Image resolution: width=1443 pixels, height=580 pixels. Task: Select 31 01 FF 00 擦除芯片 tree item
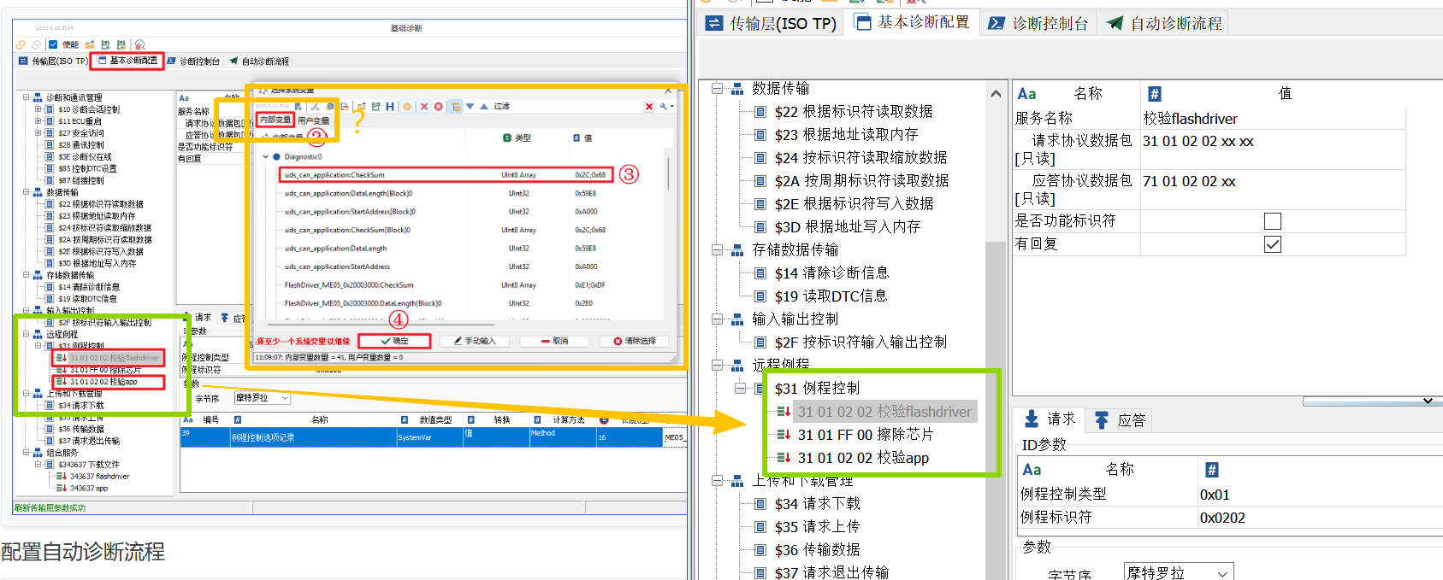pos(865,435)
